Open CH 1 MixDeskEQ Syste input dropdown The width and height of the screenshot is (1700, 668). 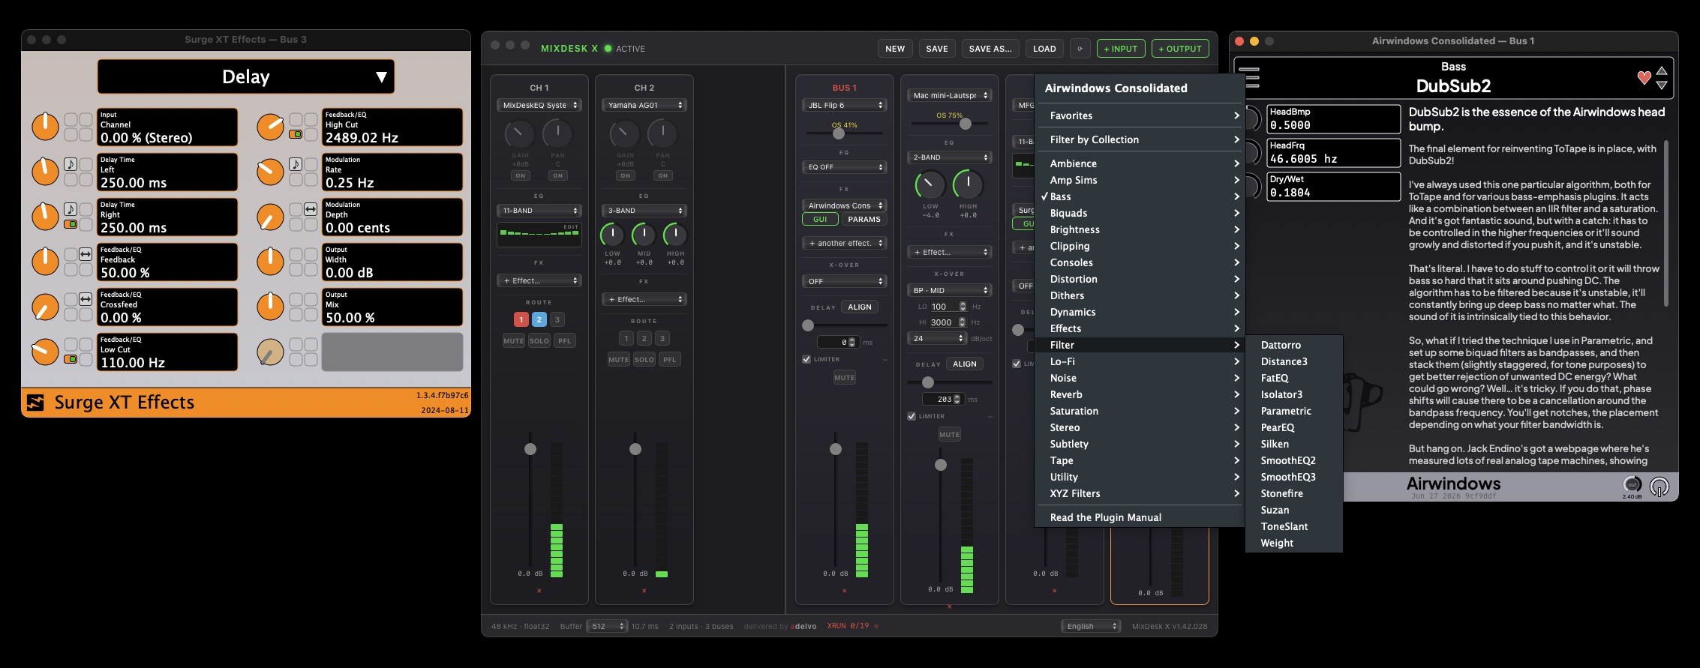point(539,105)
